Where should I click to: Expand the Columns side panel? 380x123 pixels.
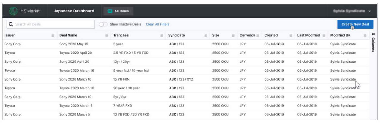373,42
